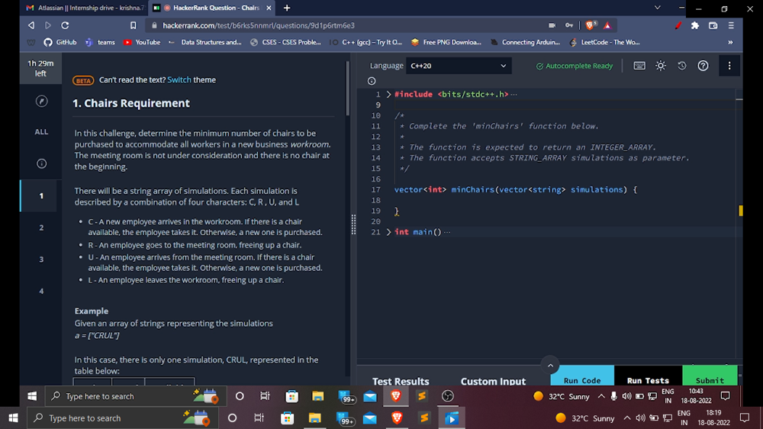The width and height of the screenshot is (763, 429).
Task: Open the editor three-dot more options menu
Action: click(729, 66)
